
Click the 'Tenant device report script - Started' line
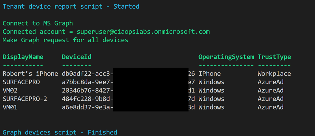tap(71, 6)
